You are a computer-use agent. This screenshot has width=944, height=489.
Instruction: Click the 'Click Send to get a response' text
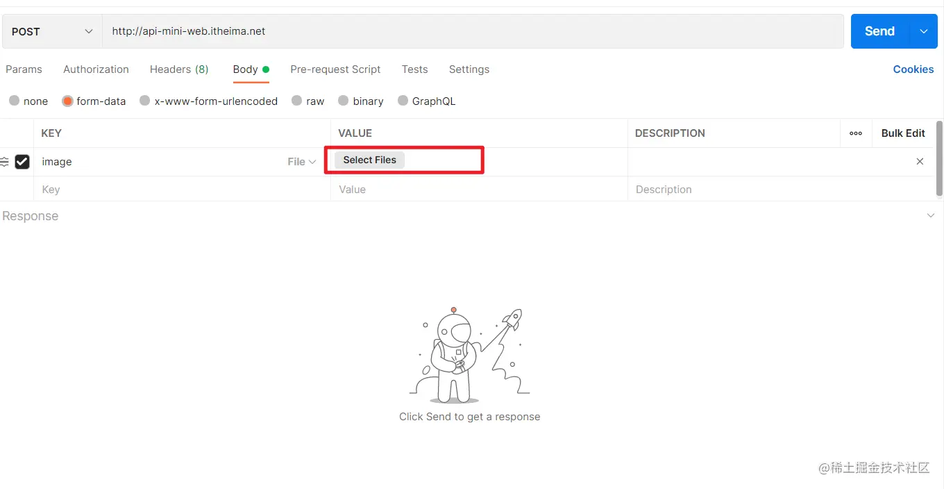pos(470,417)
